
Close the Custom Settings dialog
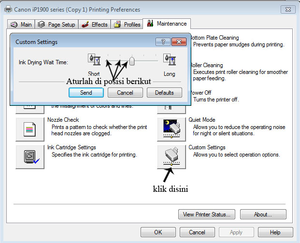point(179,42)
